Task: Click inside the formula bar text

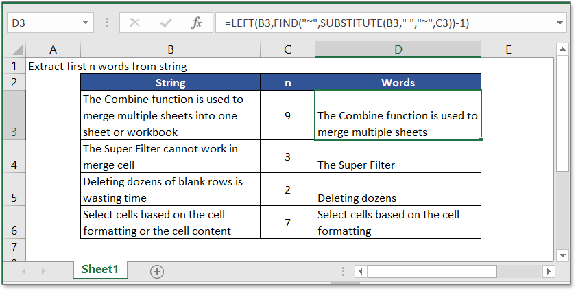Action: coord(384,23)
